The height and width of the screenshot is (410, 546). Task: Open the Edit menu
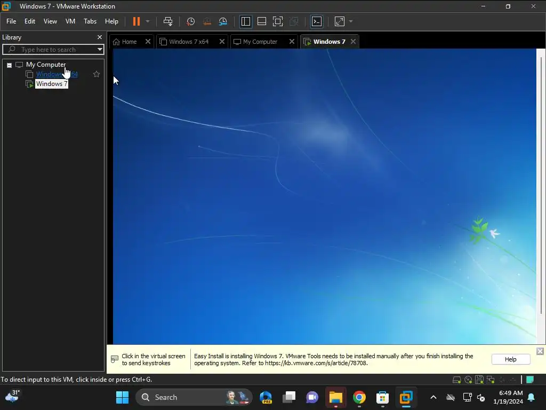click(30, 21)
